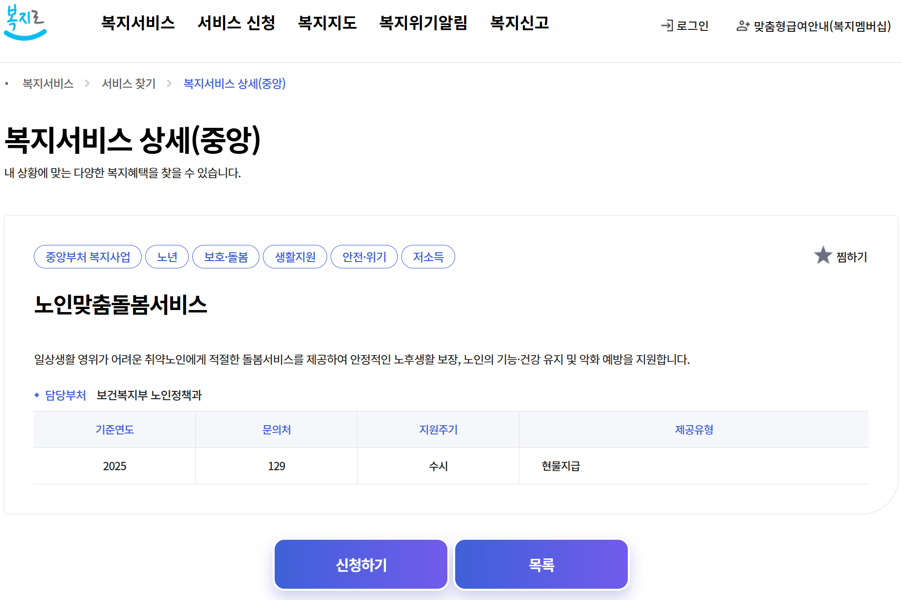902x600 pixels.
Task: Click the 2025 cell
Action: tap(115, 466)
